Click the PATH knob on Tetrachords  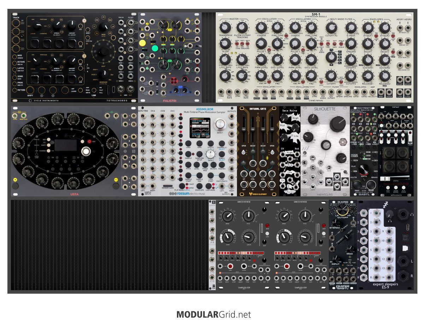(103, 27)
